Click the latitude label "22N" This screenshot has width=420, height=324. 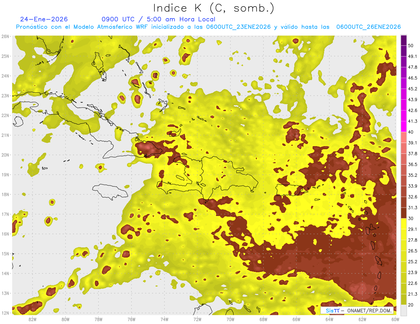click(x=5, y=115)
